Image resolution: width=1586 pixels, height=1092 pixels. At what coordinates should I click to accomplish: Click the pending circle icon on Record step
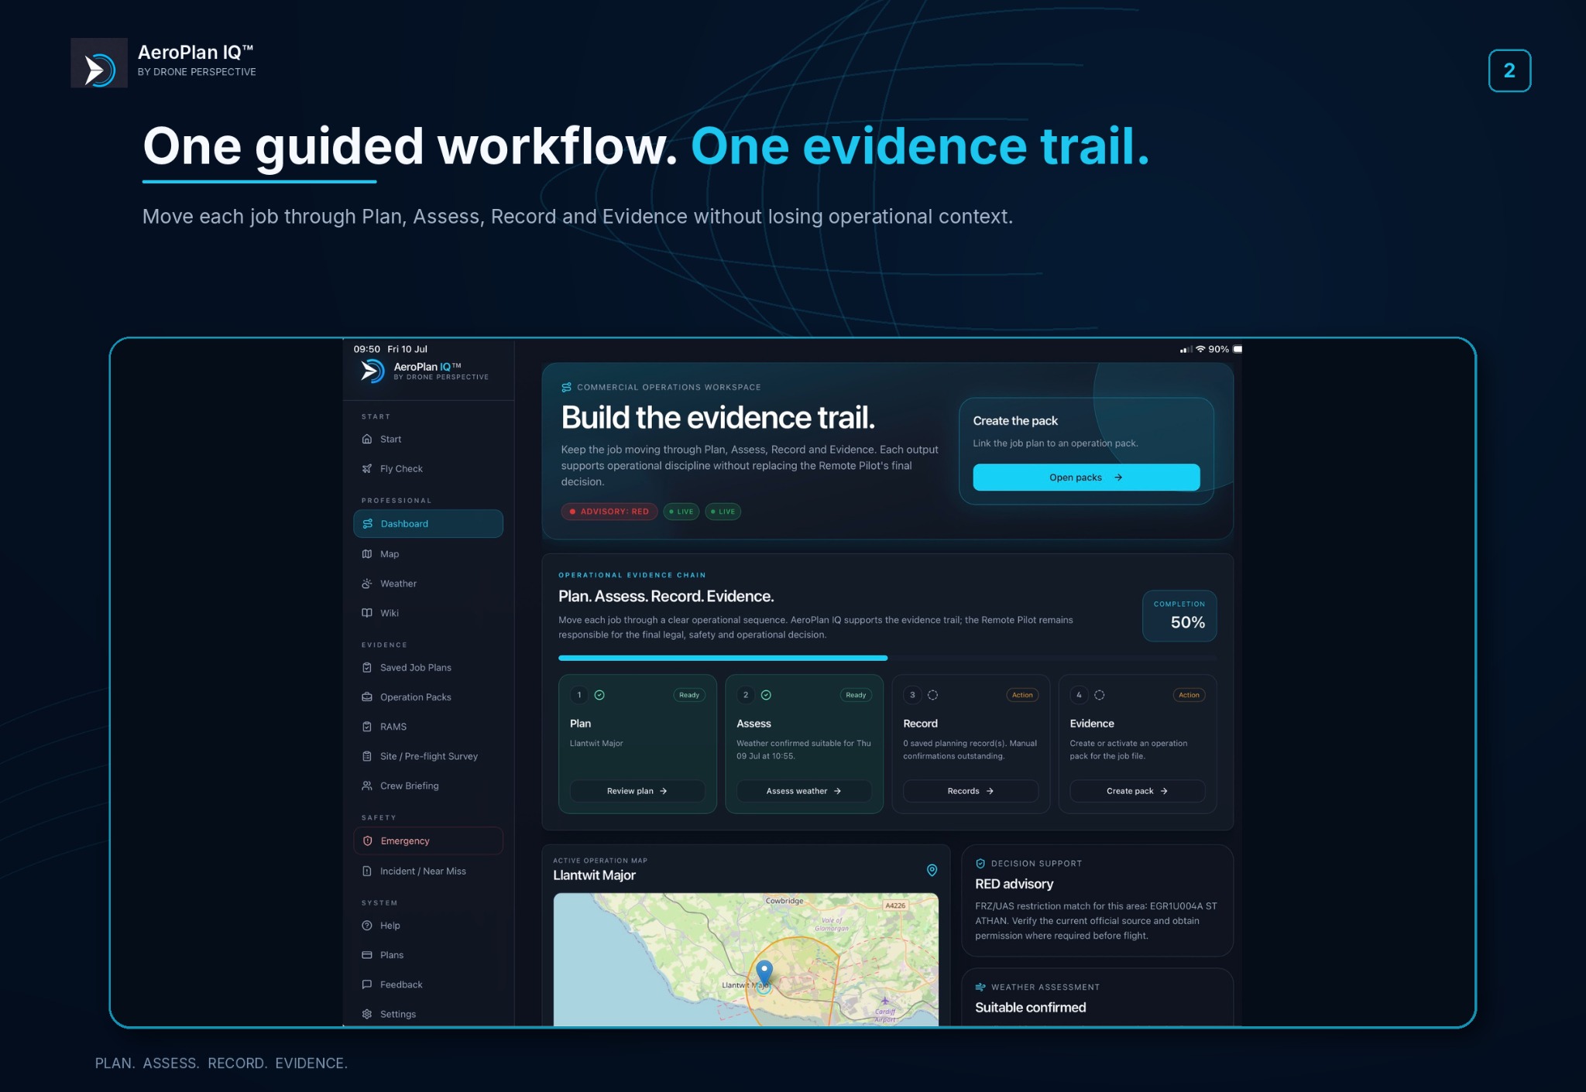coord(932,694)
